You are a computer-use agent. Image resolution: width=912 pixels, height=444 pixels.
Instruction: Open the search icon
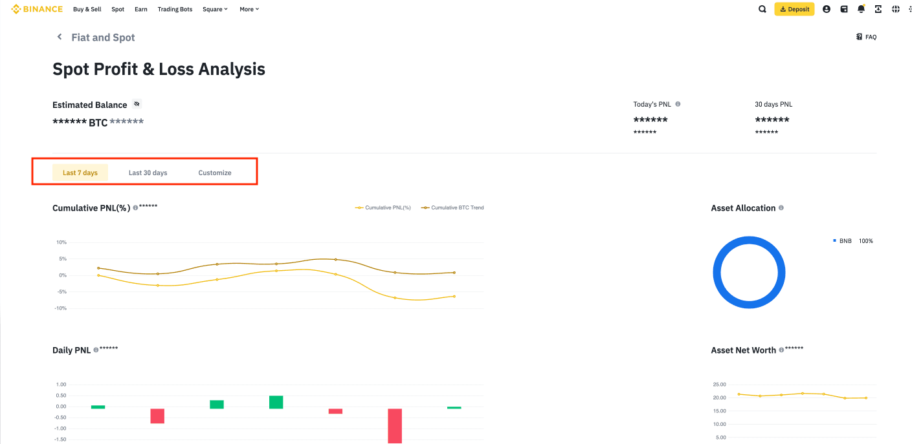pyautogui.click(x=762, y=9)
